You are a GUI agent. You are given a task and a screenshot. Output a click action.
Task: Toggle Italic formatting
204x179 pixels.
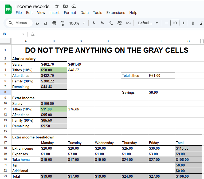(x=201, y=23)
